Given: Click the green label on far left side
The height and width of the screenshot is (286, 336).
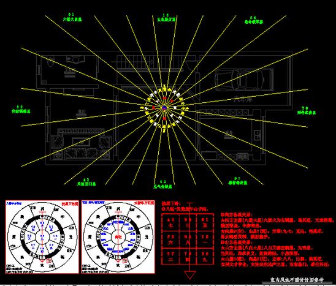Looking at the screenshot, I should click(x=21, y=110).
